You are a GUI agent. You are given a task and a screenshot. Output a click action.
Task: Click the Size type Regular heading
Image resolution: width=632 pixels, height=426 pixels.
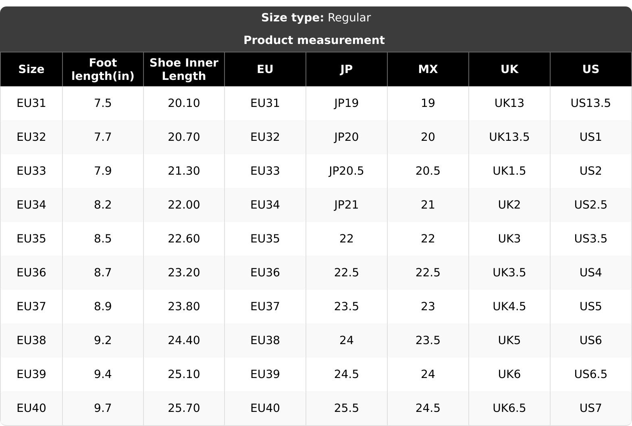tap(316, 18)
